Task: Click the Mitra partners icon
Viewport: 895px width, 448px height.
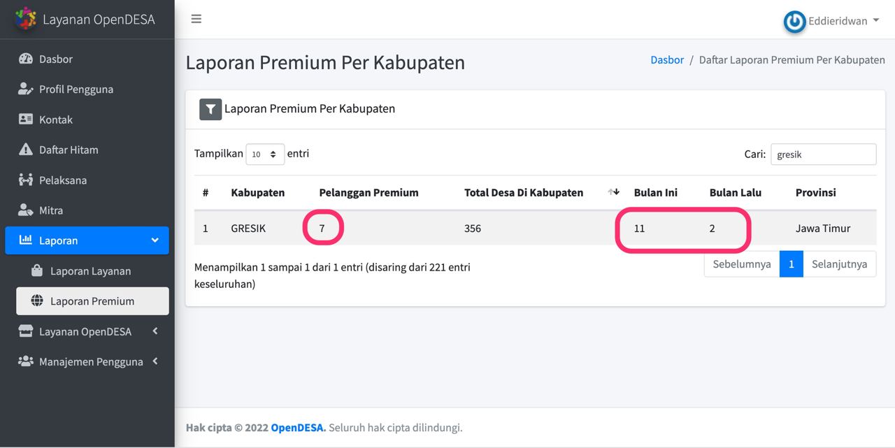Action: [27, 210]
